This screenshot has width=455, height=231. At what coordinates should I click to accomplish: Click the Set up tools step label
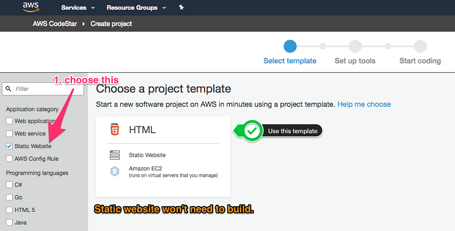[x=355, y=61]
